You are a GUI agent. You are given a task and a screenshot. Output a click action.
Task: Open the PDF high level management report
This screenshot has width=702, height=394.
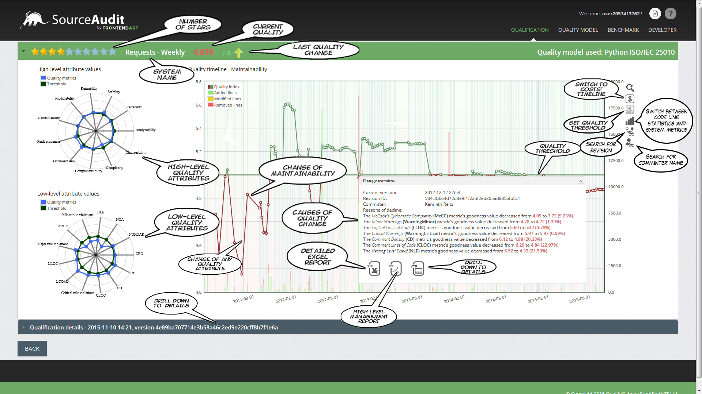click(395, 269)
